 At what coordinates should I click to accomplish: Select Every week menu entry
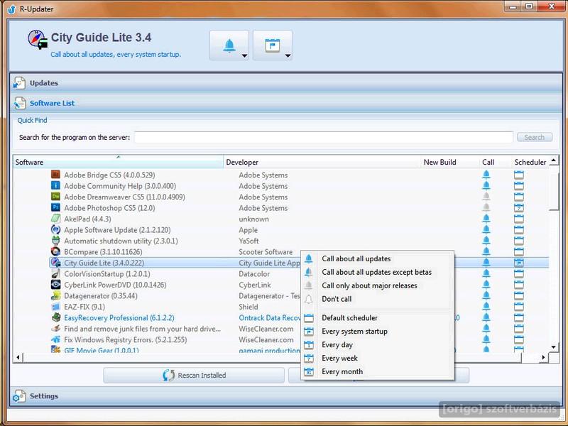pyautogui.click(x=377, y=358)
